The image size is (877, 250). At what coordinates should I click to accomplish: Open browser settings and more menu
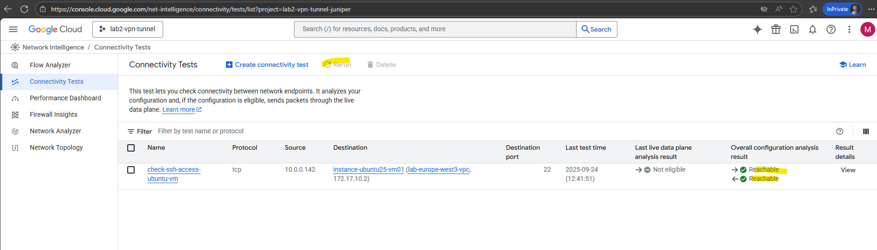pos(871,9)
